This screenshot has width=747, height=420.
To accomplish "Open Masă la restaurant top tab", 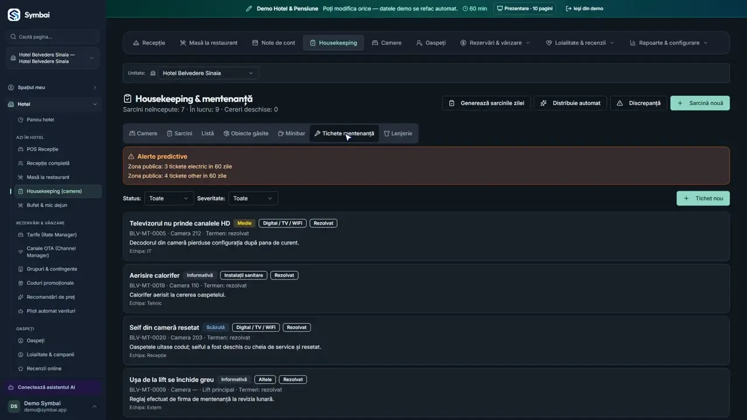I will coord(209,43).
